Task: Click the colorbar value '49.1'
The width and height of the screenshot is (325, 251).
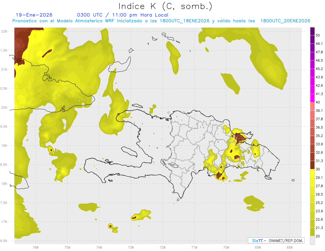Action: click(x=319, y=44)
